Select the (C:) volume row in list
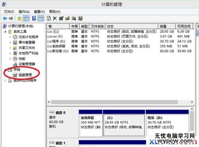The image size is (199, 147). pos(120,32)
